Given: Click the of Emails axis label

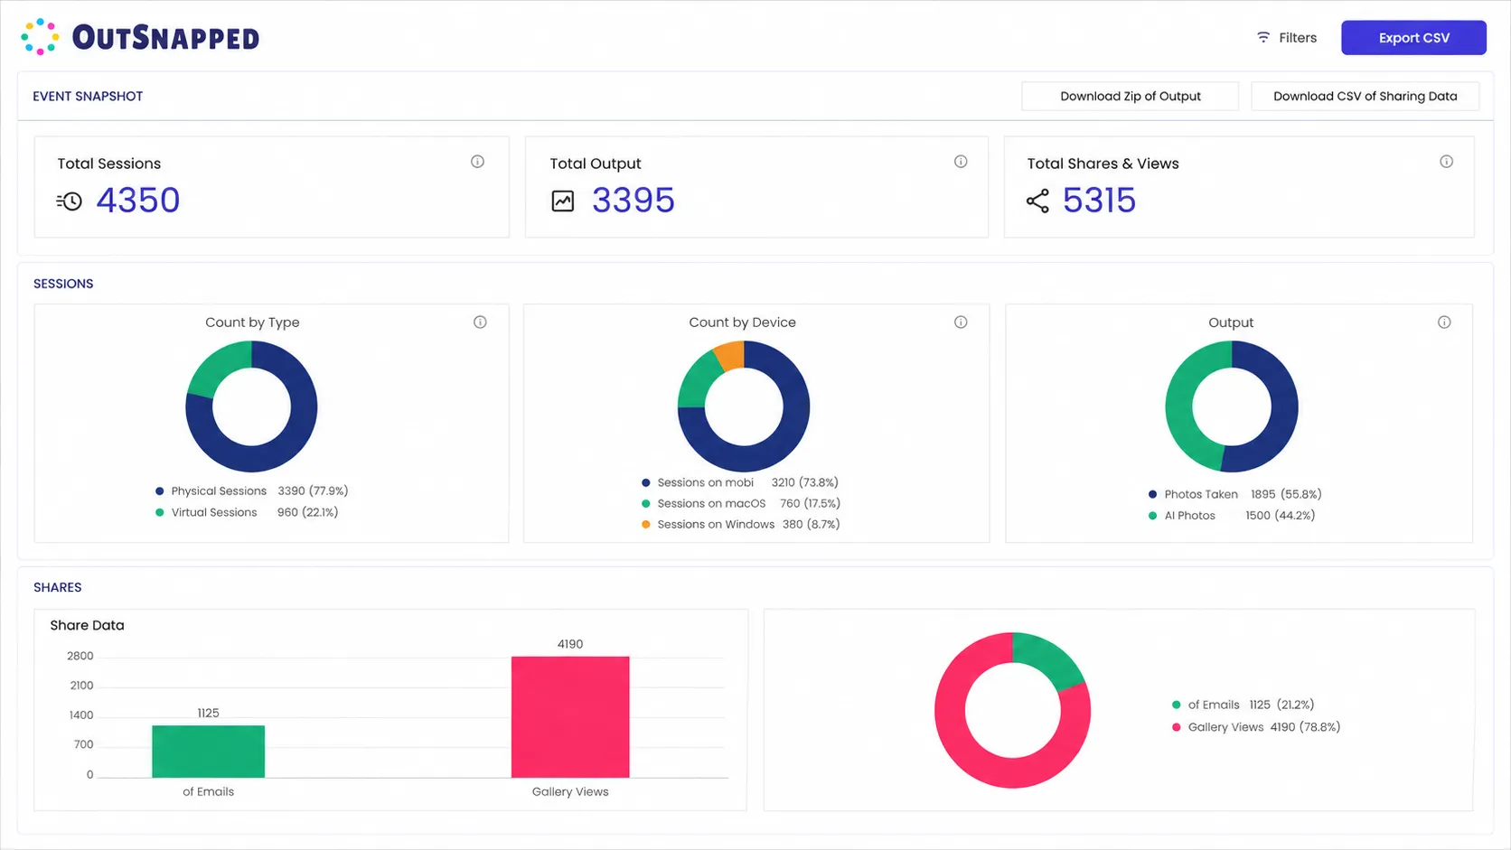Looking at the screenshot, I should click(x=208, y=791).
